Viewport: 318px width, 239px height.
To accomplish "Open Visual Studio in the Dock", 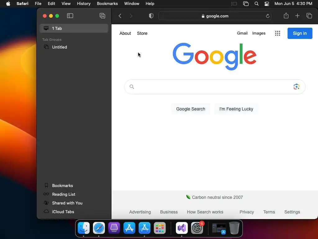I will [x=182, y=228].
